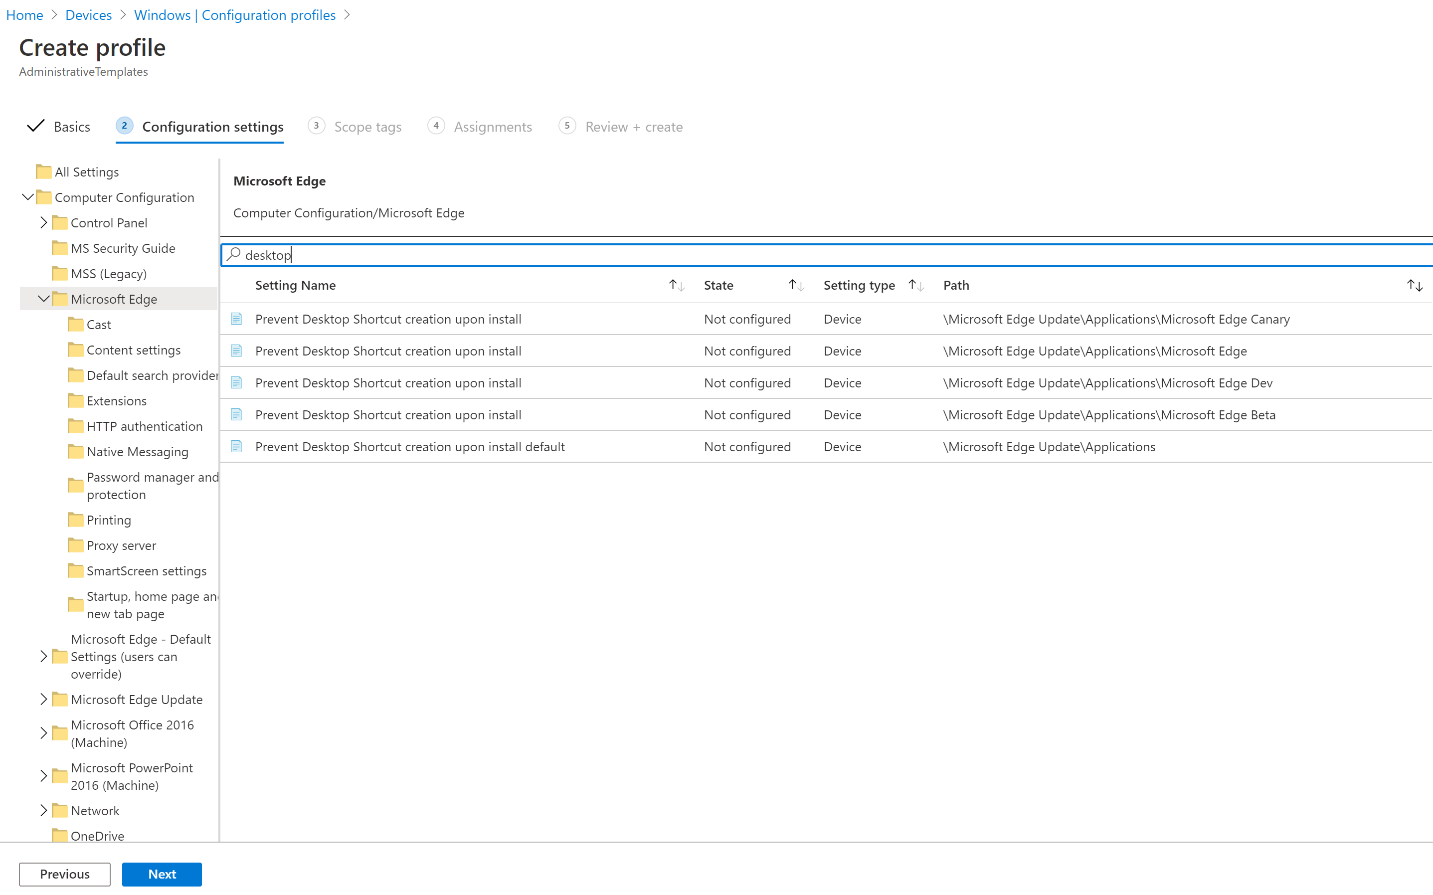Click Not configured state for Edge Dev row
Screen dimensions: 1433x895
tap(747, 383)
